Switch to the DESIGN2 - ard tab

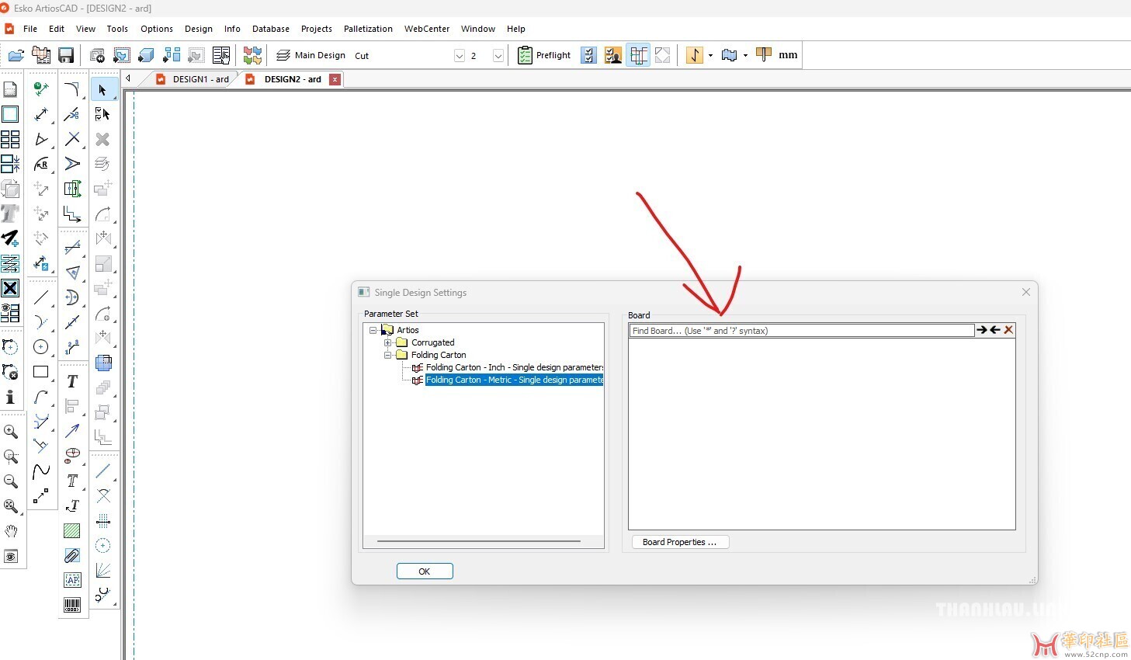[292, 79]
